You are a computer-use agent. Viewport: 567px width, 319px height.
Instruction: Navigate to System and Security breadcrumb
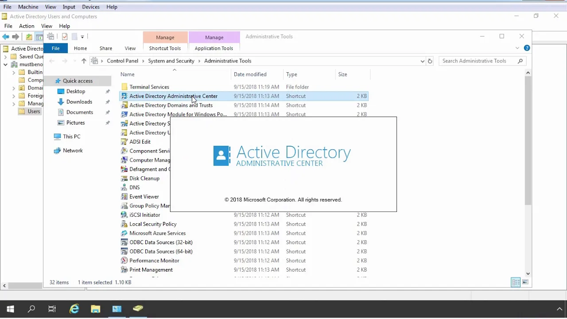coord(171,61)
